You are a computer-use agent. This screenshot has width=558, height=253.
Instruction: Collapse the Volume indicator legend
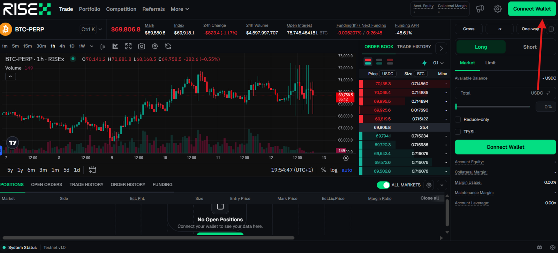pyautogui.click(x=10, y=77)
